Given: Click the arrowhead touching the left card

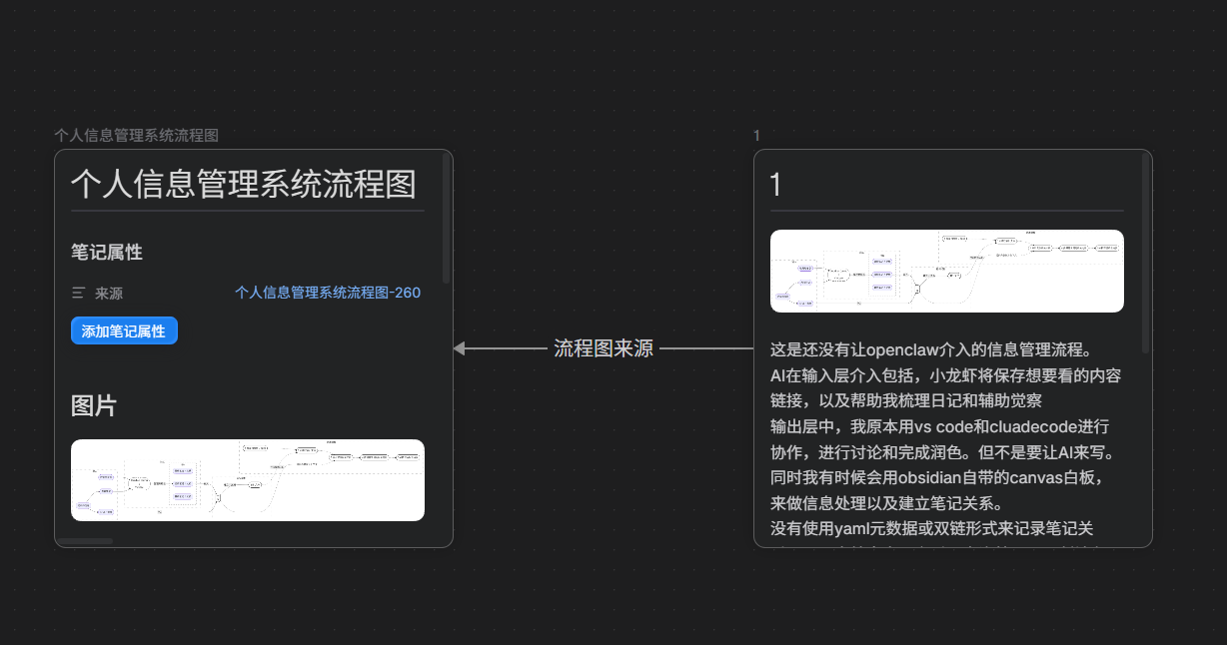Looking at the screenshot, I should click(x=463, y=348).
